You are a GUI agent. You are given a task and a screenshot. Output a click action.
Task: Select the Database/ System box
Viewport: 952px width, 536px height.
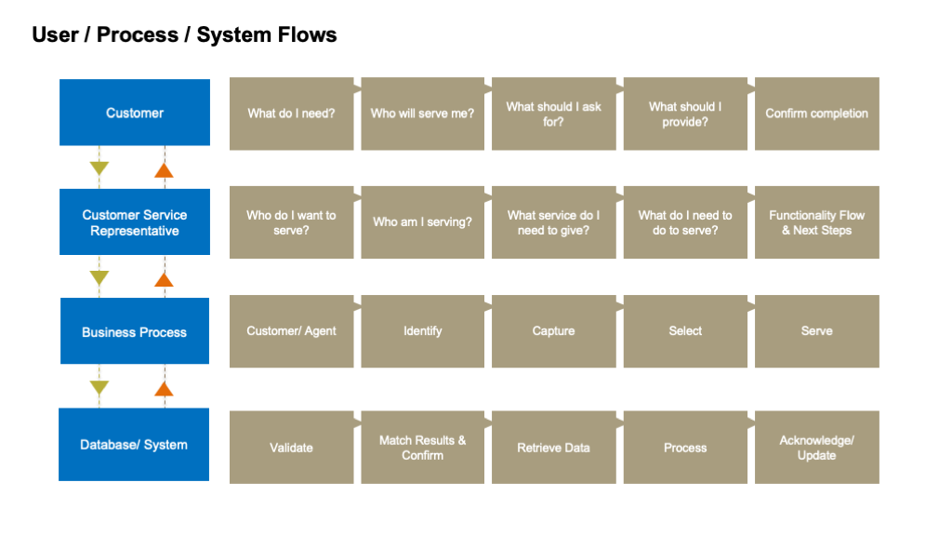coord(134,445)
